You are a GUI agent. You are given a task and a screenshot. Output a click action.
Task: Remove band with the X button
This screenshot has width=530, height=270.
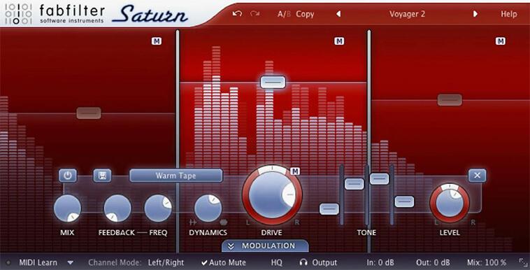[x=477, y=176]
